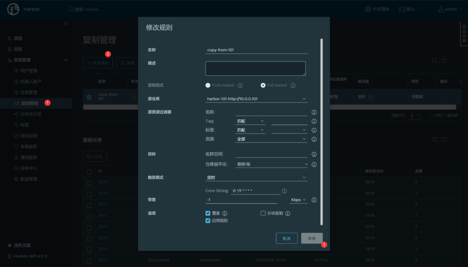Click the 停止任务 button
Image resolution: width=468 pixels, height=267 pixels.
coord(95,156)
